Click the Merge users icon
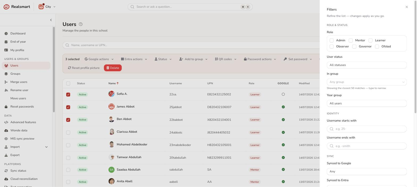The height and width of the screenshot is (187, 417). (x=6, y=82)
